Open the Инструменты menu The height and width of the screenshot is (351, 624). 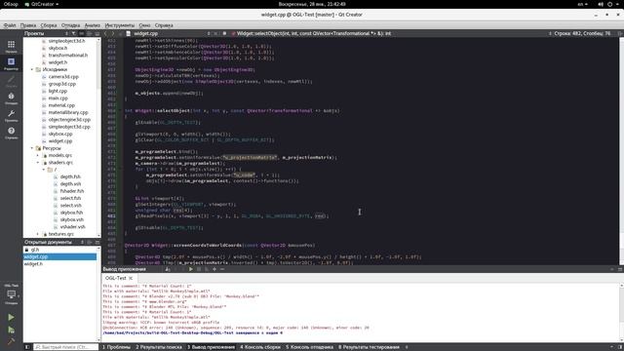tap(119, 25)
